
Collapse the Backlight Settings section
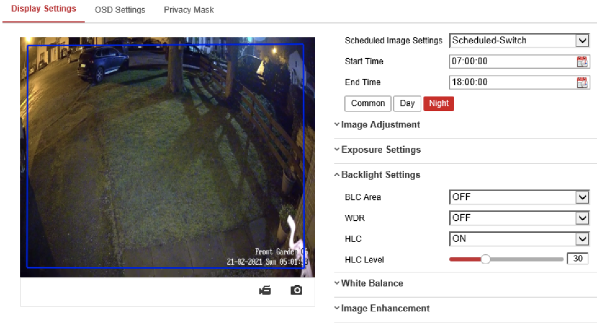tap(380, 175)
